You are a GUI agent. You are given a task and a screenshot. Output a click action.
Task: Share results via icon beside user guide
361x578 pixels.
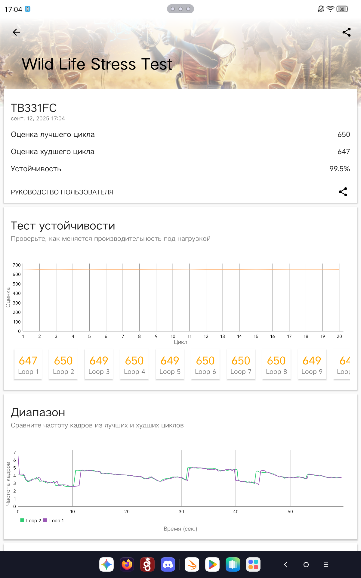point(343,192)
